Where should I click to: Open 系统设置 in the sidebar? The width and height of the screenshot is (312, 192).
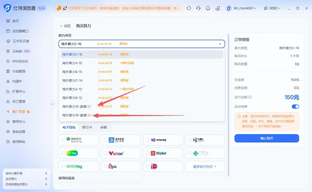16,132
